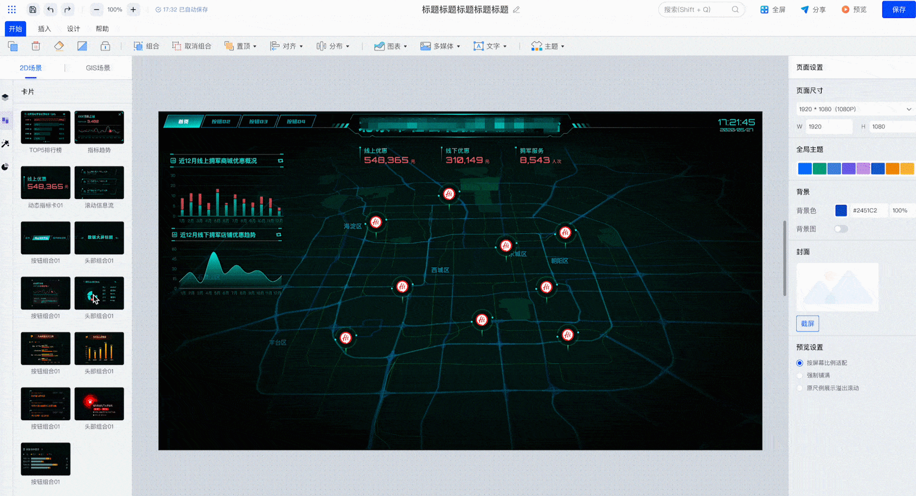The width and height of the screenshot is (916, 496).
Task: Switch to the GIS场景 tab
Action: click(98, 68)
